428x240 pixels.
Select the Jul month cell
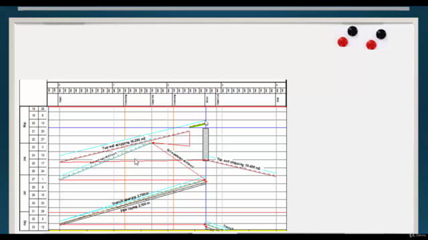tap(25, 193)
